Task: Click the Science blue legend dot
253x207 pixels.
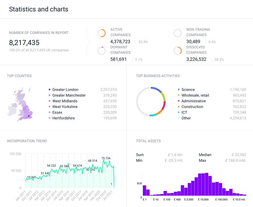Action: point(178,90)
